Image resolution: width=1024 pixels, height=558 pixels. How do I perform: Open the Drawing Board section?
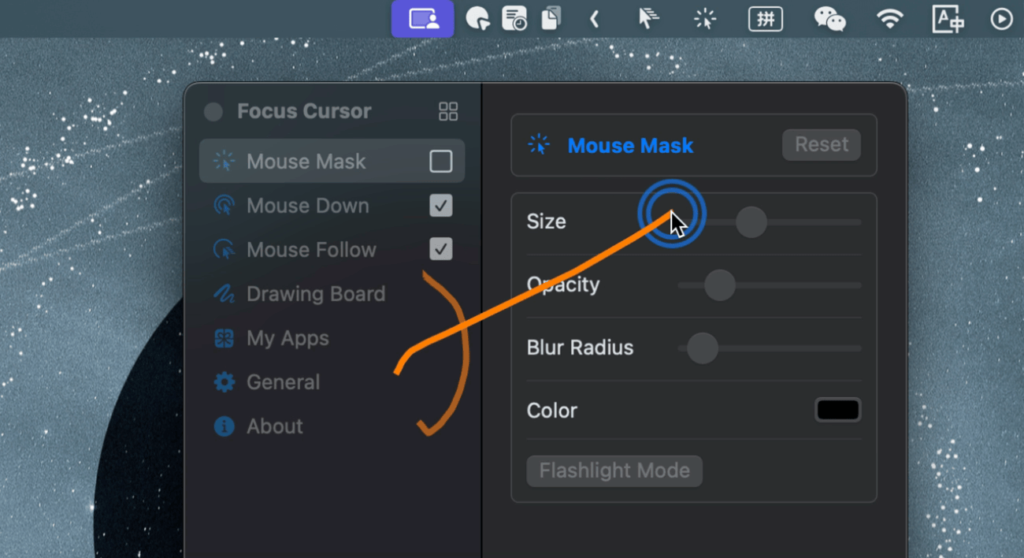point(315,294)
